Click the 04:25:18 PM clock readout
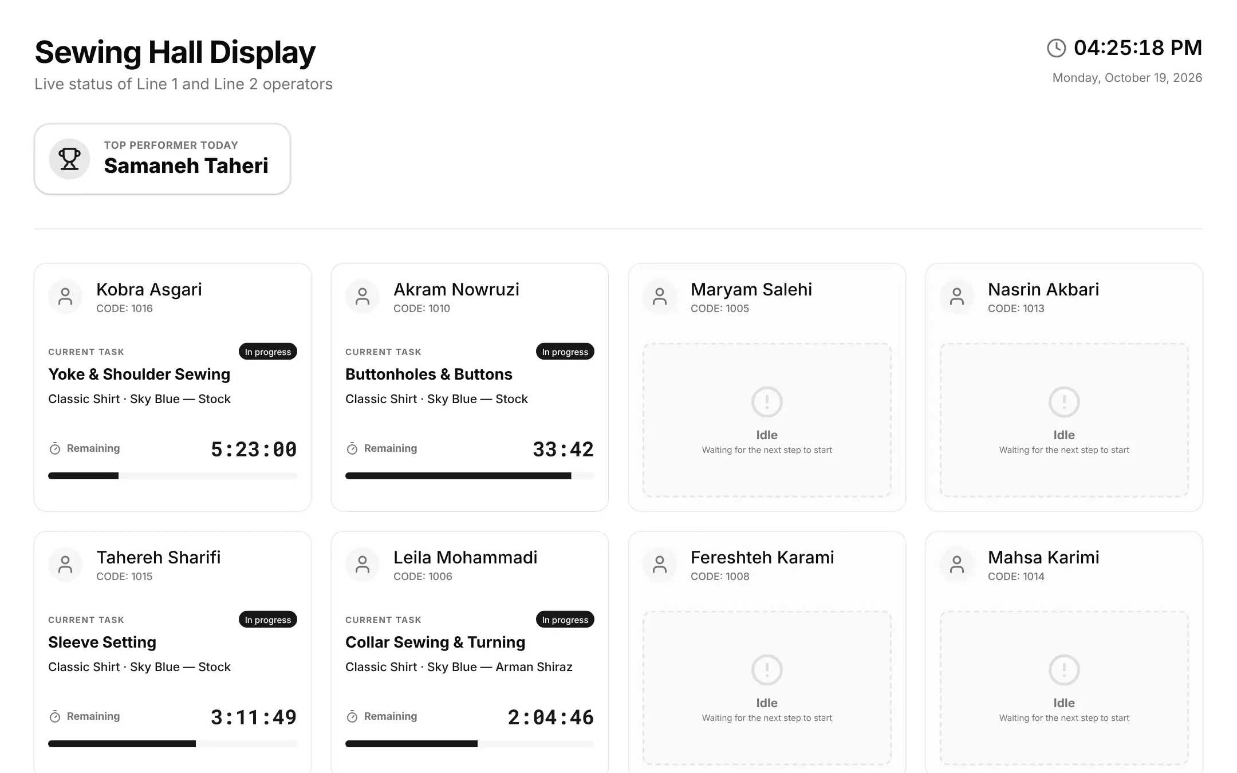Viewport: 1237px width, 773px height. [x=1138, y=48]
